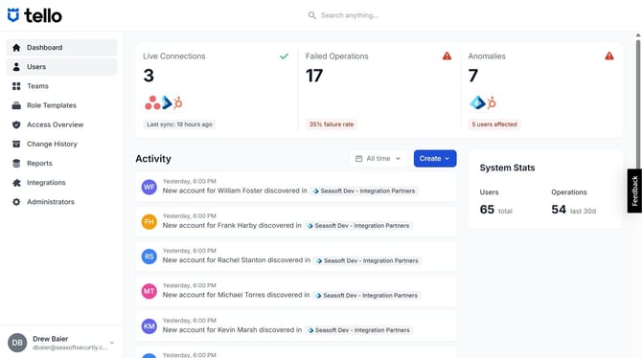Go to the Users menu item
The height and width of the screenshot is (358, 642).
62,67
